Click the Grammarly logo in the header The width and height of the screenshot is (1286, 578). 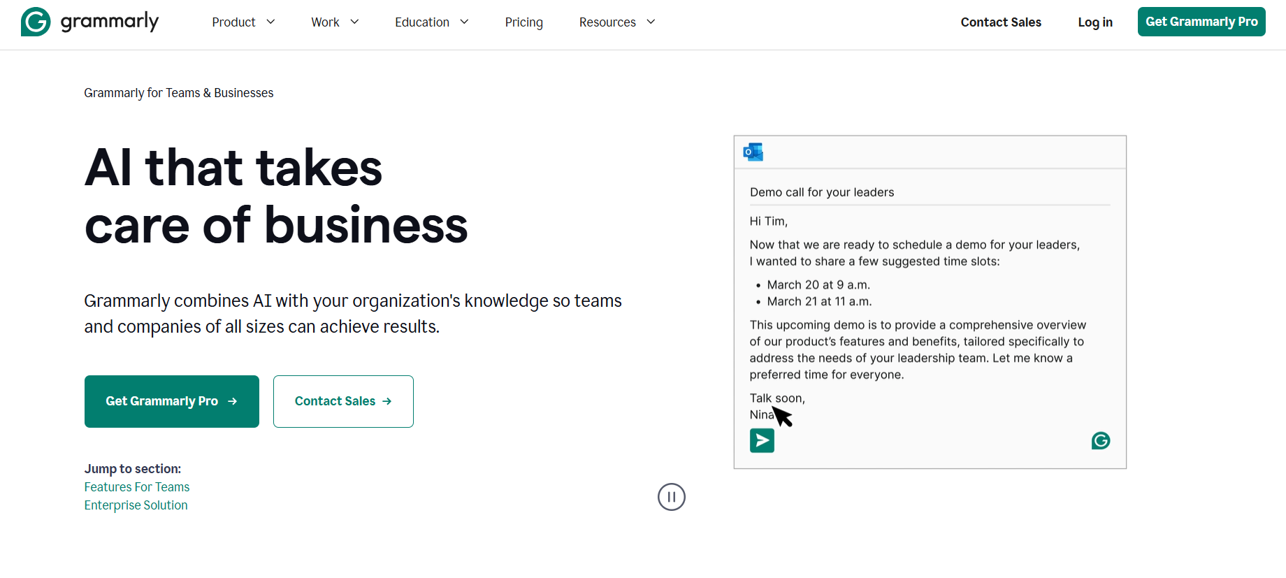tap(90, 22)
